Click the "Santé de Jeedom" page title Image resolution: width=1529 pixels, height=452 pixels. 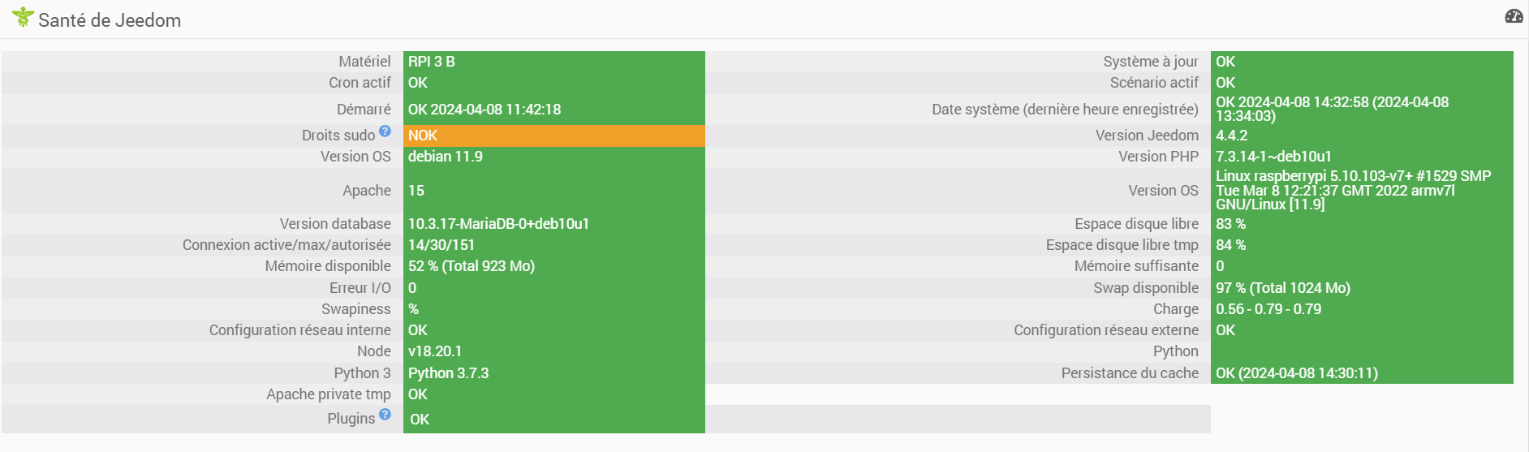click(110, 20)
